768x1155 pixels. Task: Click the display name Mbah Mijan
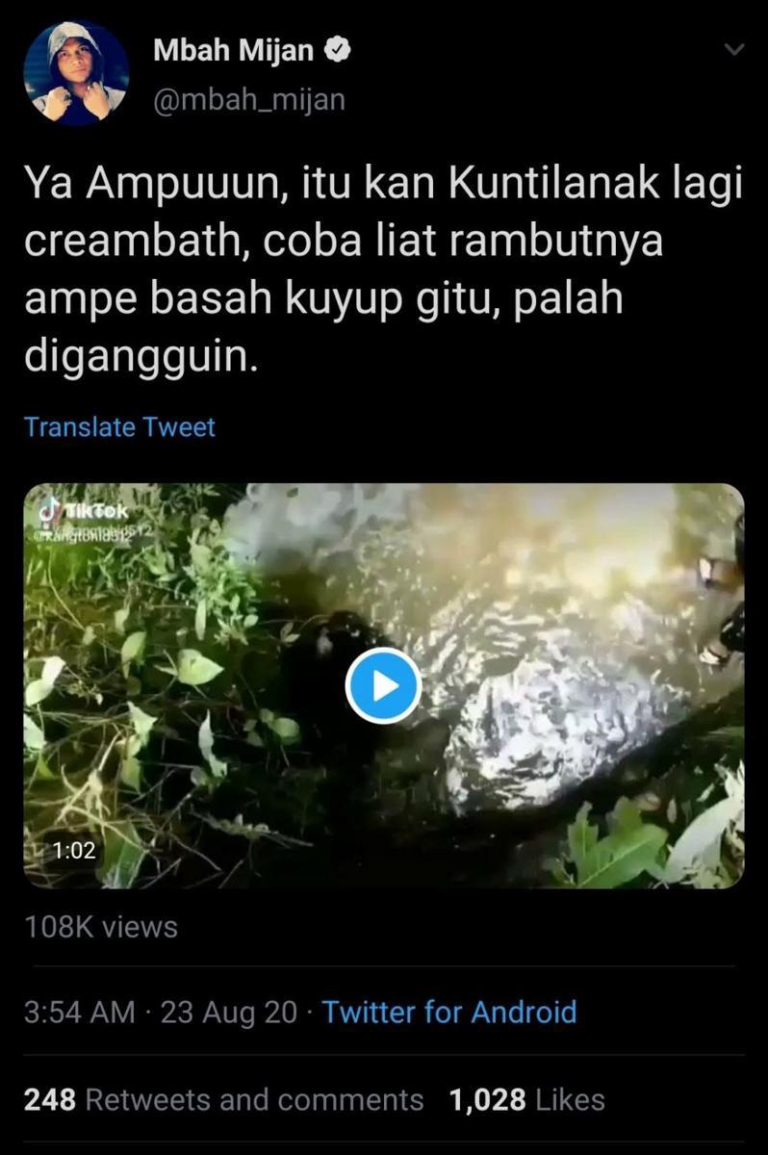234,51
